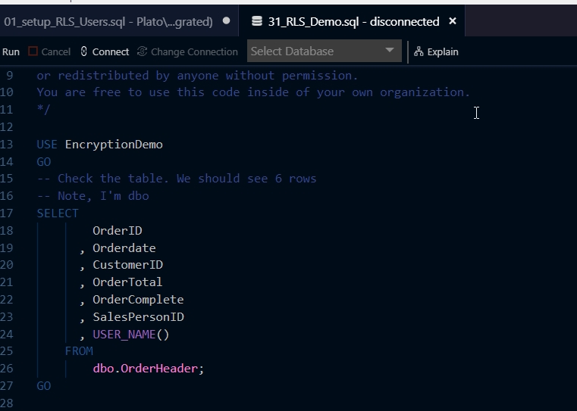Click the GO statement on line 27
The image size is (577, 411).
[44, 385]
